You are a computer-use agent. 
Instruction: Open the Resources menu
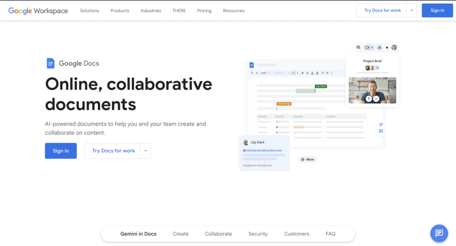pos(233,11)
